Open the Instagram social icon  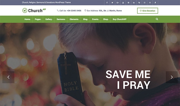(145, 3)
